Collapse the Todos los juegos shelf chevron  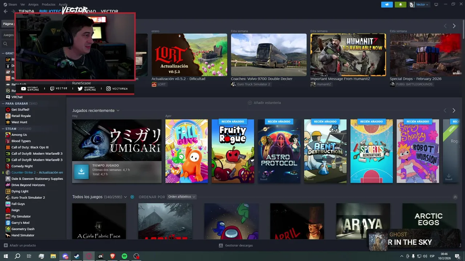point(455,197)
